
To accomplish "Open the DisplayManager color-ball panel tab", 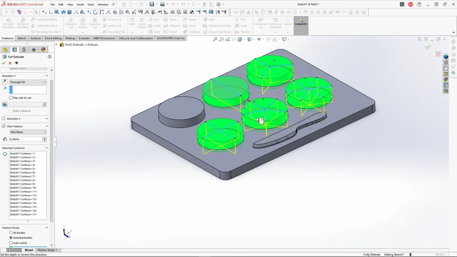I will pyautogui.click(x=43, y=50).
